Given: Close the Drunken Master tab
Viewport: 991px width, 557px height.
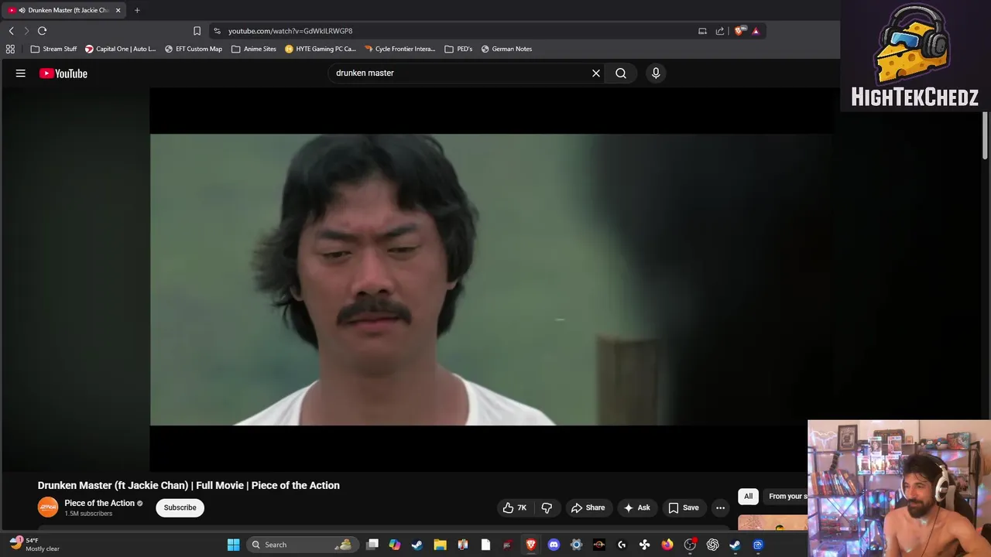Looking at the screenshot, I should (x=118, y=10).
